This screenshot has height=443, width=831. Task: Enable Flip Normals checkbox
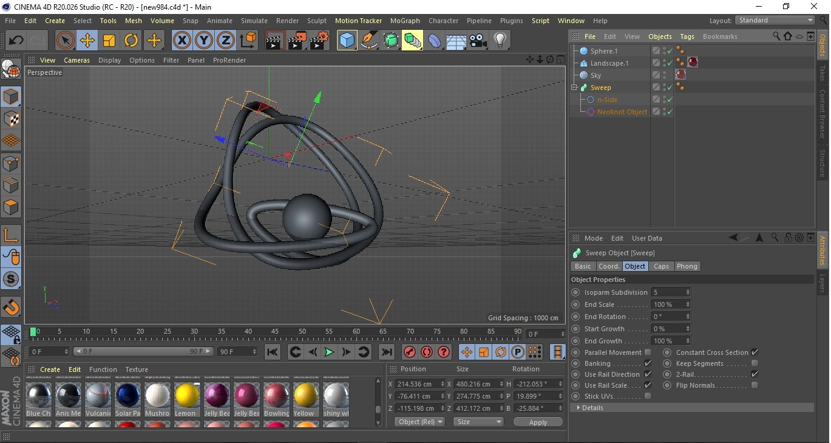[755, 385]
